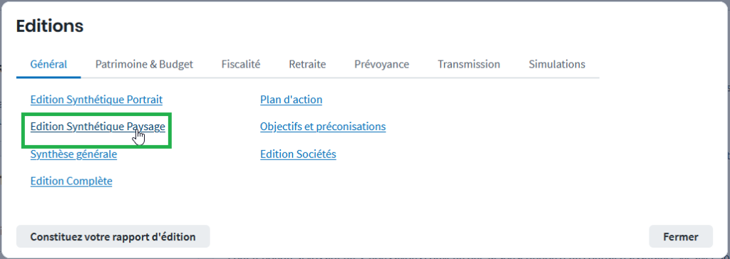Click the Editions dialog heading

tap(50, 26)
